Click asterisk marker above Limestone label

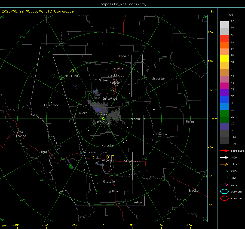pos(51,103)
